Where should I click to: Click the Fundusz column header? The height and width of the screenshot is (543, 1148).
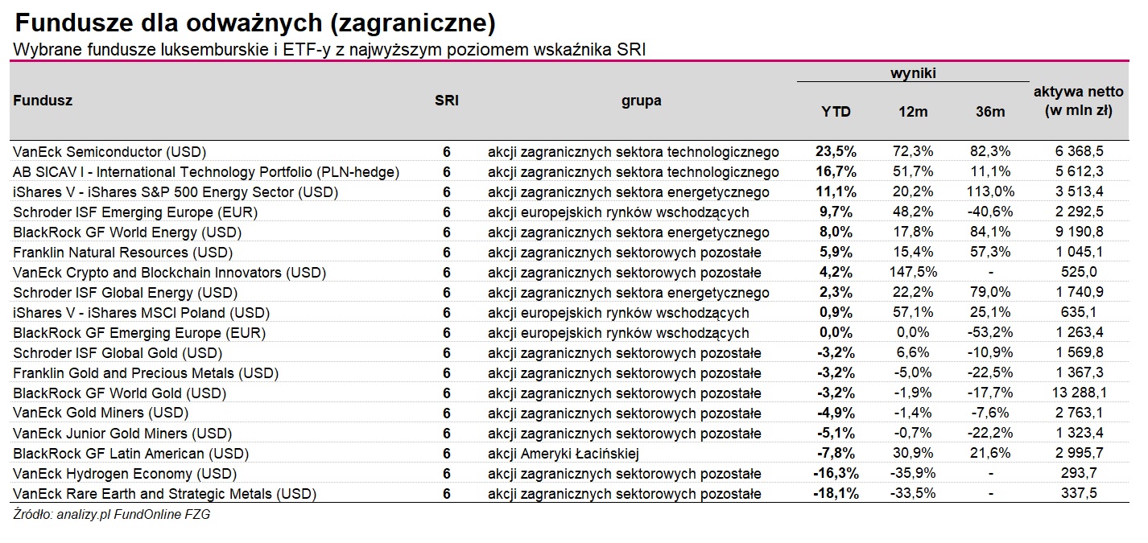point(43,101)
